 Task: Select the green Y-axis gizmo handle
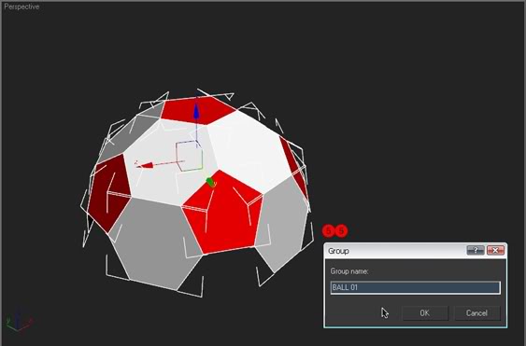(210, 183)
